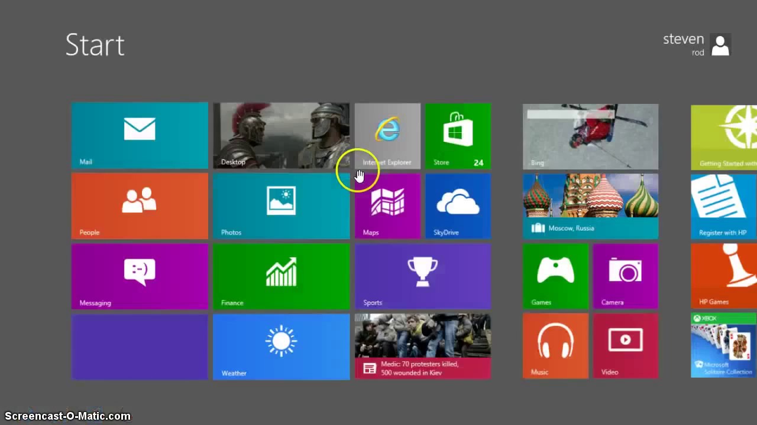This screenshot has width=757, height=425.
Task: Launch Internet Explorer tile
Action: tap(387, 136)
